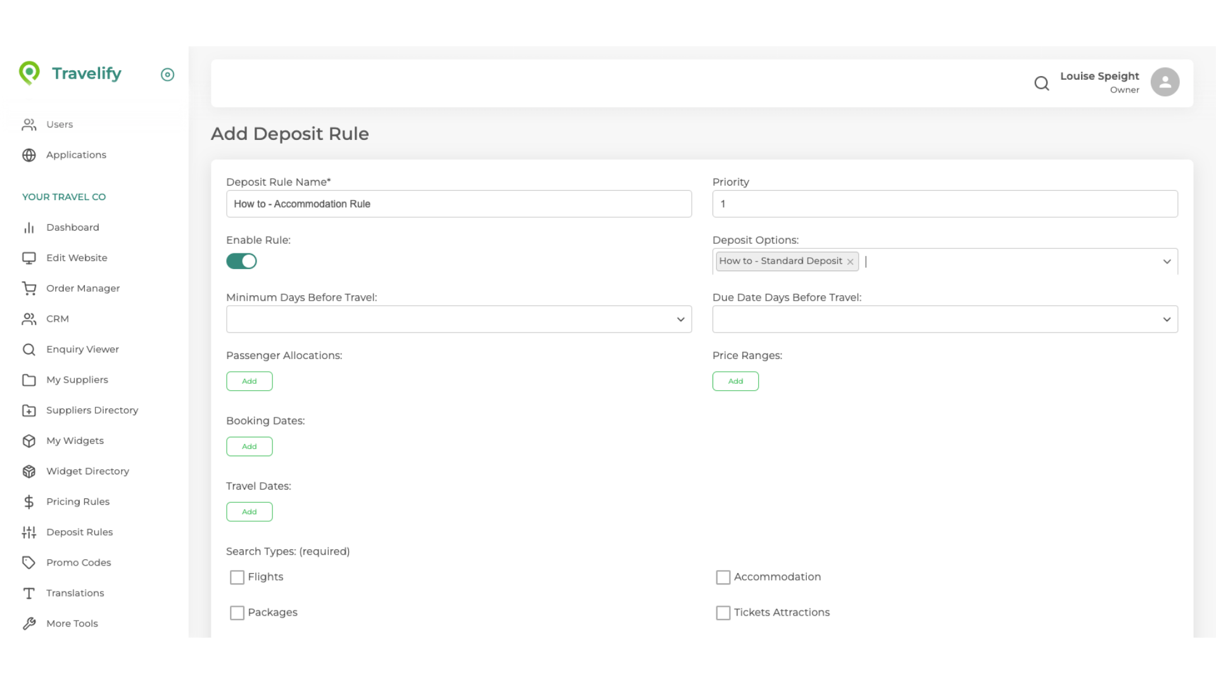Expand Minimum Days Before Travel dropdown

pos(680,319)
